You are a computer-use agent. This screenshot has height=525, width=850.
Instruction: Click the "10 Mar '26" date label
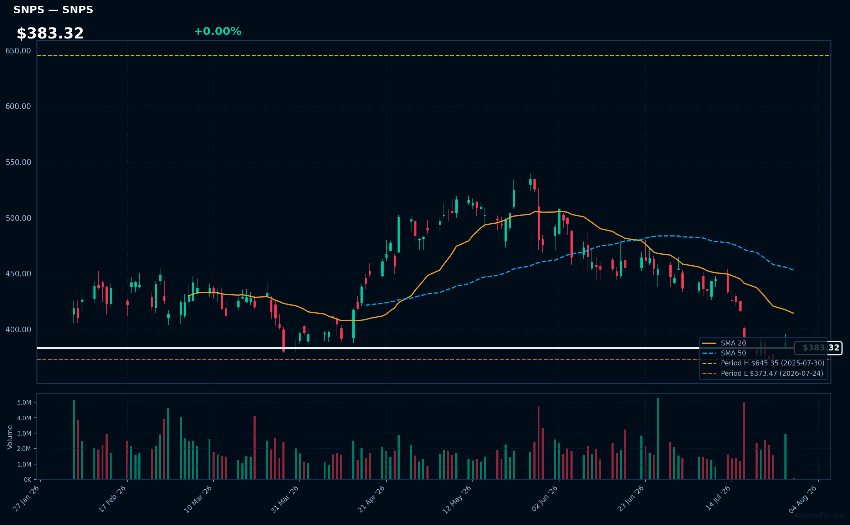(x=198, y=499)
